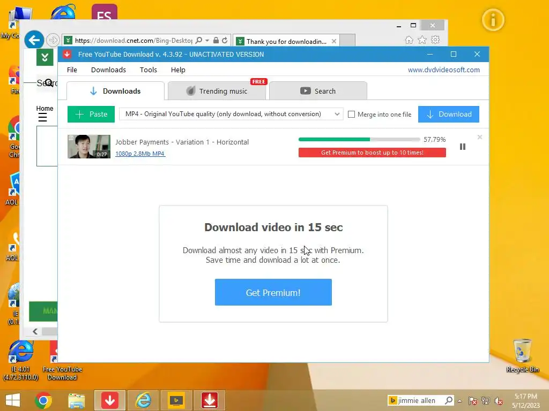This screenshot has width=549, height=411.
Task: Click the green CNET download logo in IE page
Action: [45, 57]
